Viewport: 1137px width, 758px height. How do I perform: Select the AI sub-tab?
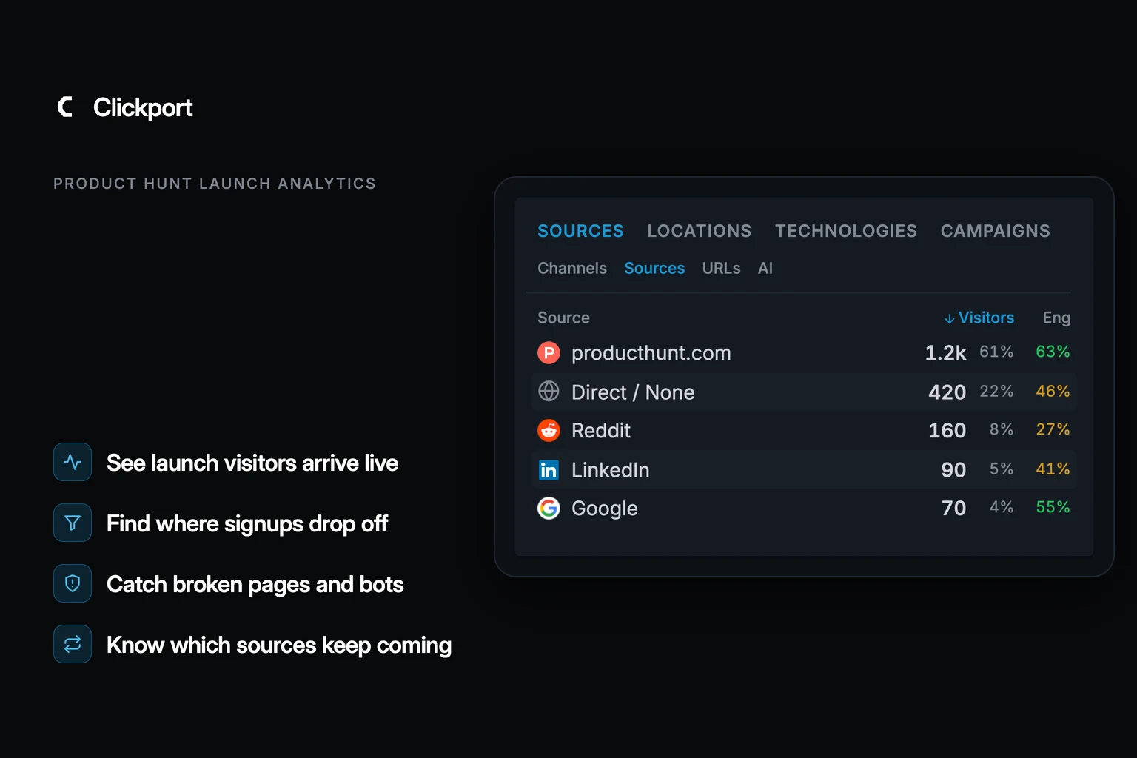point(765,268)
